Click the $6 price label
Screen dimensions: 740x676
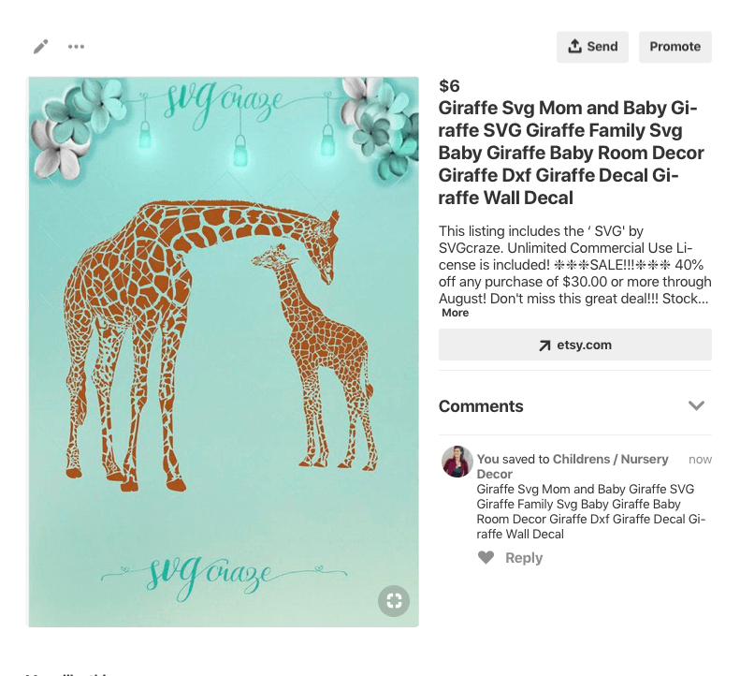[449, 86]
